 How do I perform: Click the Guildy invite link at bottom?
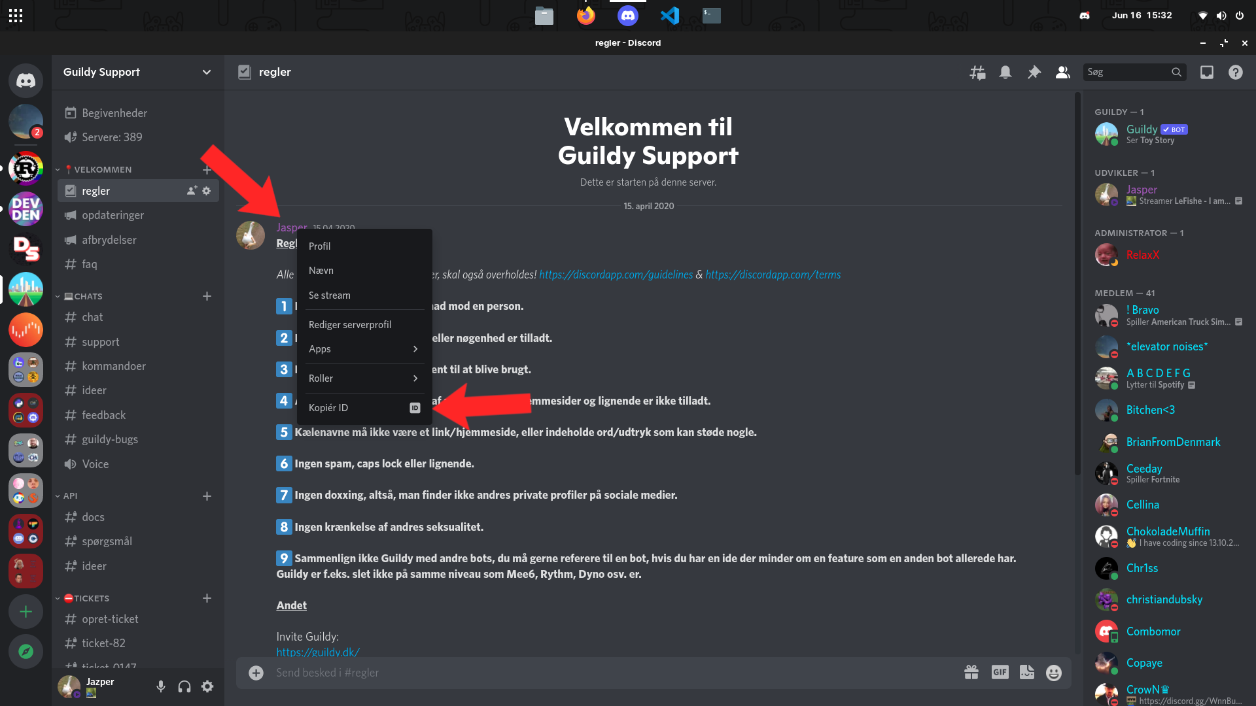pyautogui.click(x=319, y=652)
